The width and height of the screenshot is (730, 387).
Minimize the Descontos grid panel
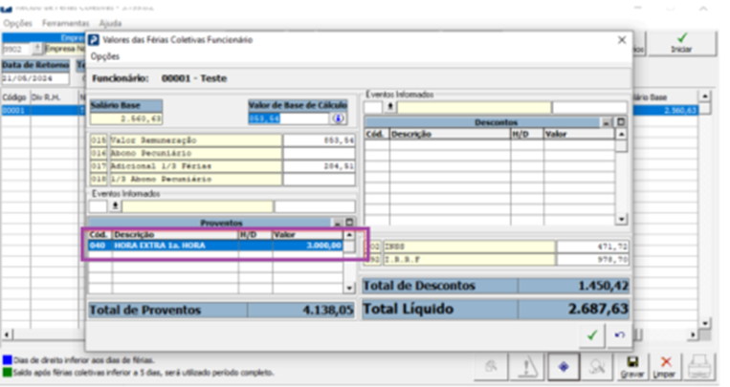607,122
